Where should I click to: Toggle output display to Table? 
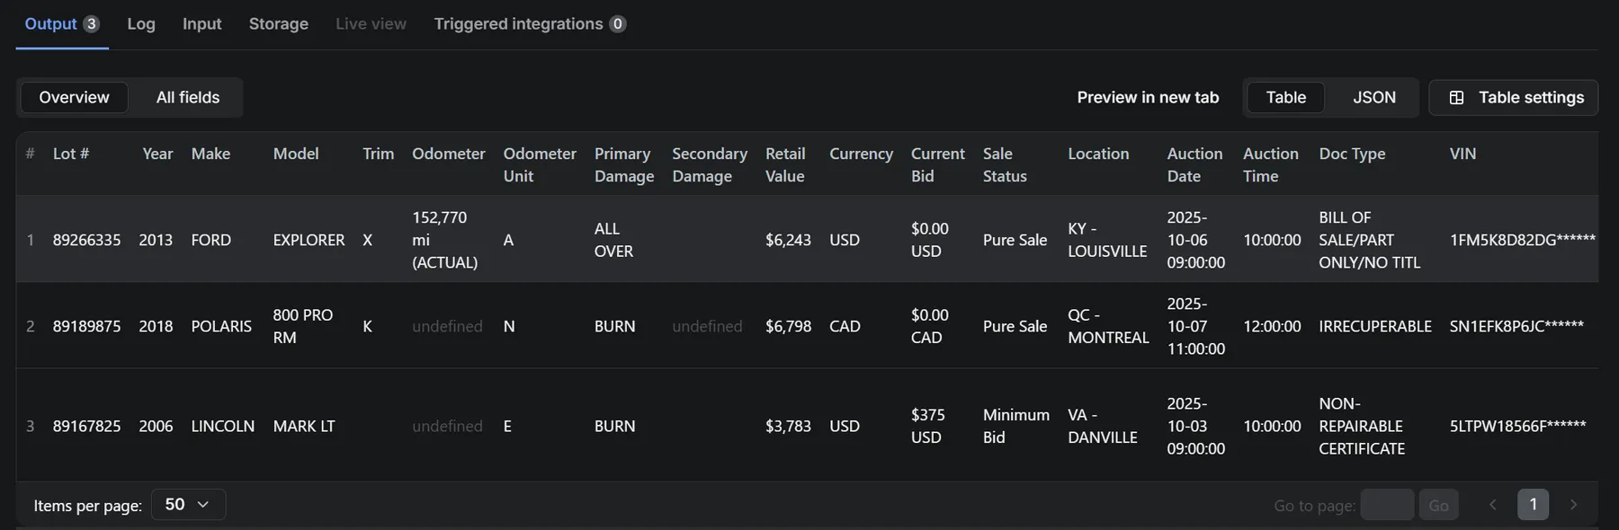(x=1285, y=97)
